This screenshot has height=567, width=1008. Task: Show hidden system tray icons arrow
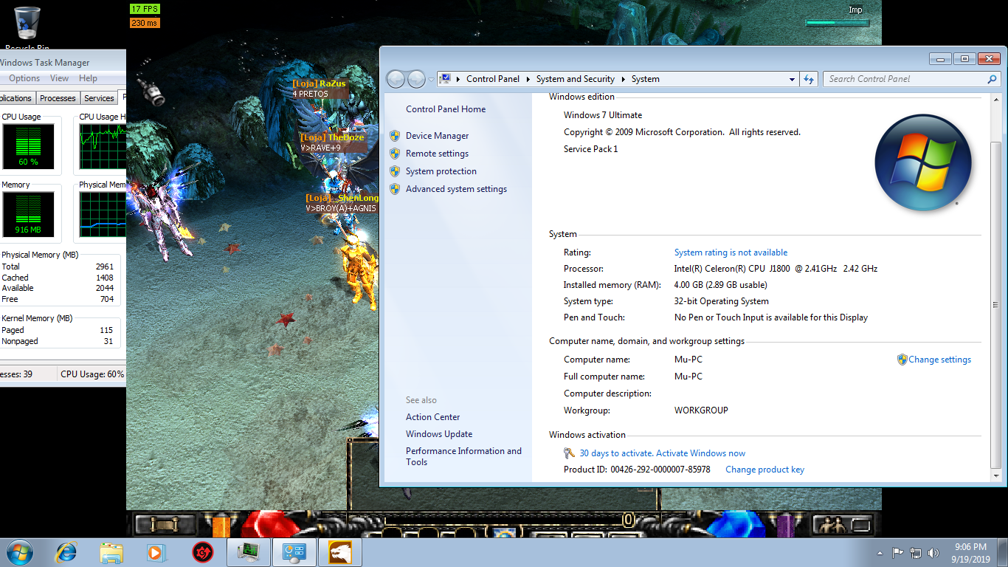coord(880,552)
